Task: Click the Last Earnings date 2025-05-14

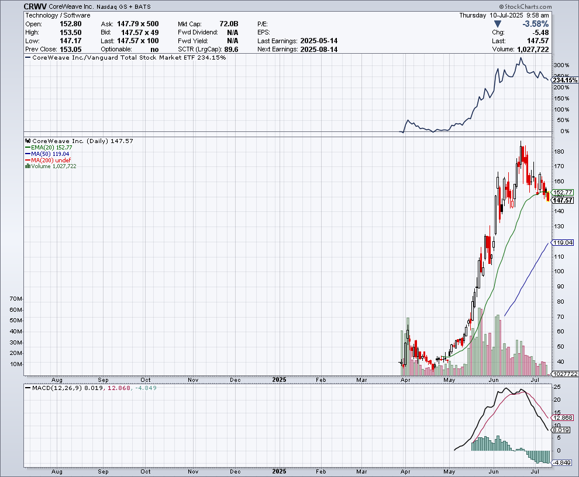Action: pos(319,41)
